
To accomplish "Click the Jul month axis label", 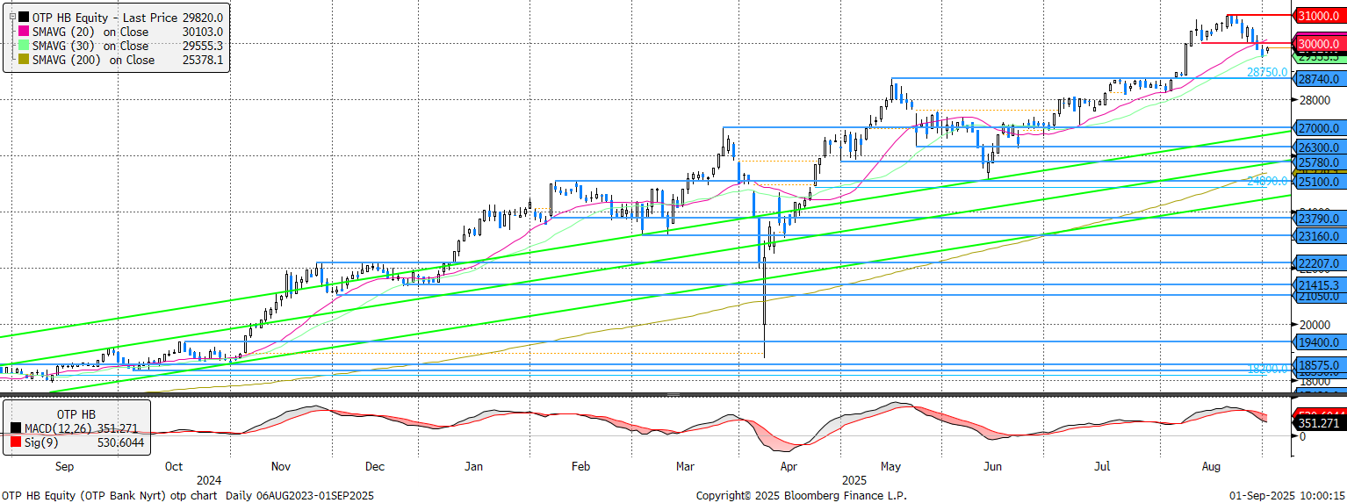I will (1101, 467).
